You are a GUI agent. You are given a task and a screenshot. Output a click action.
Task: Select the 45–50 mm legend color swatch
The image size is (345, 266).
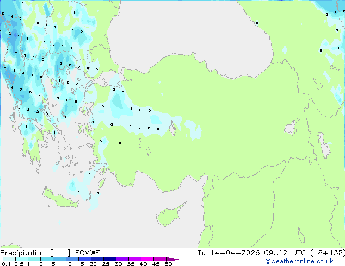[160, 259]
